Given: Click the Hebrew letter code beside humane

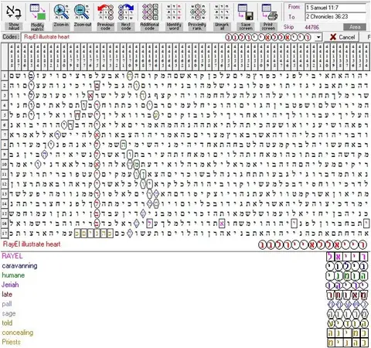Looking at the screenshot, I should (347, 276).
